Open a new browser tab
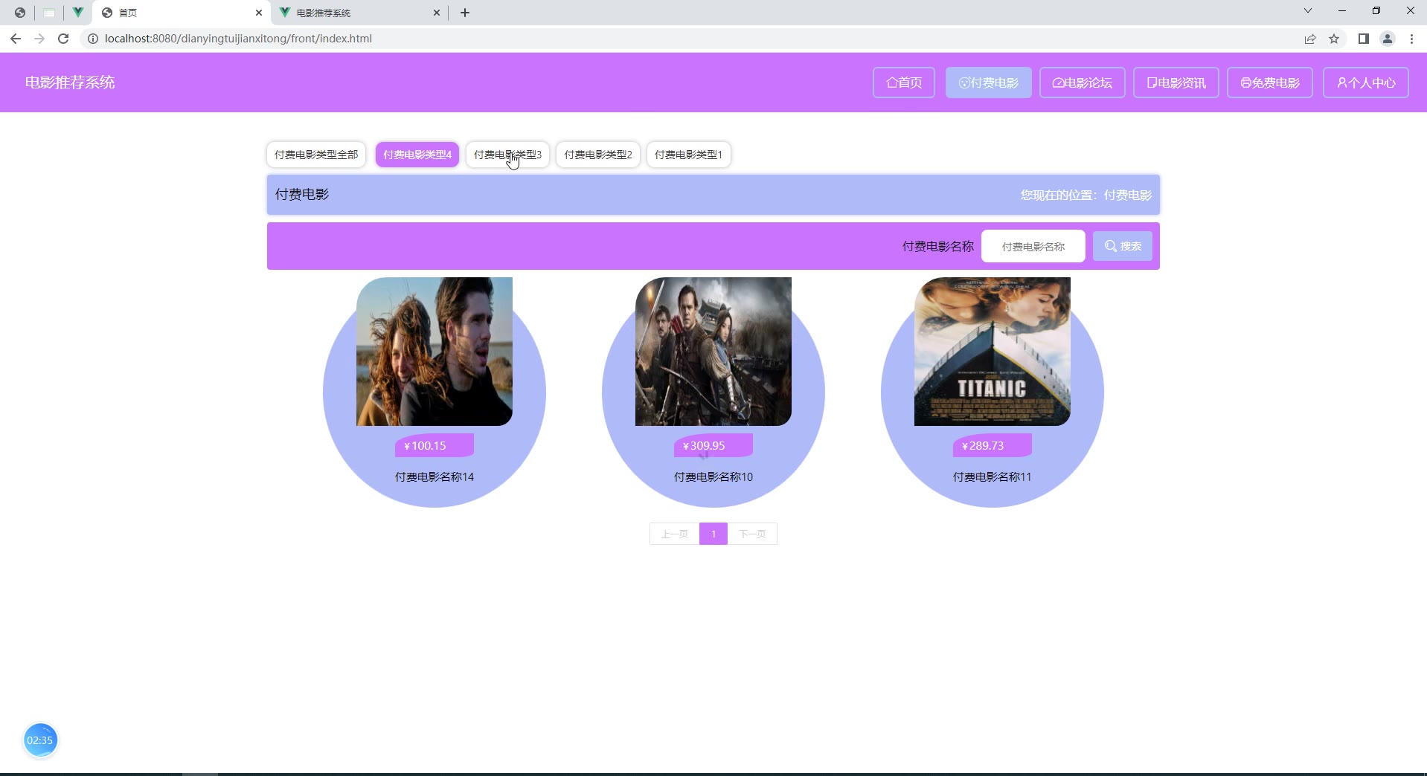1427x776 pixels. 465,13
